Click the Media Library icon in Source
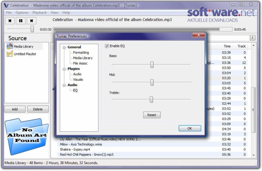 10,46
